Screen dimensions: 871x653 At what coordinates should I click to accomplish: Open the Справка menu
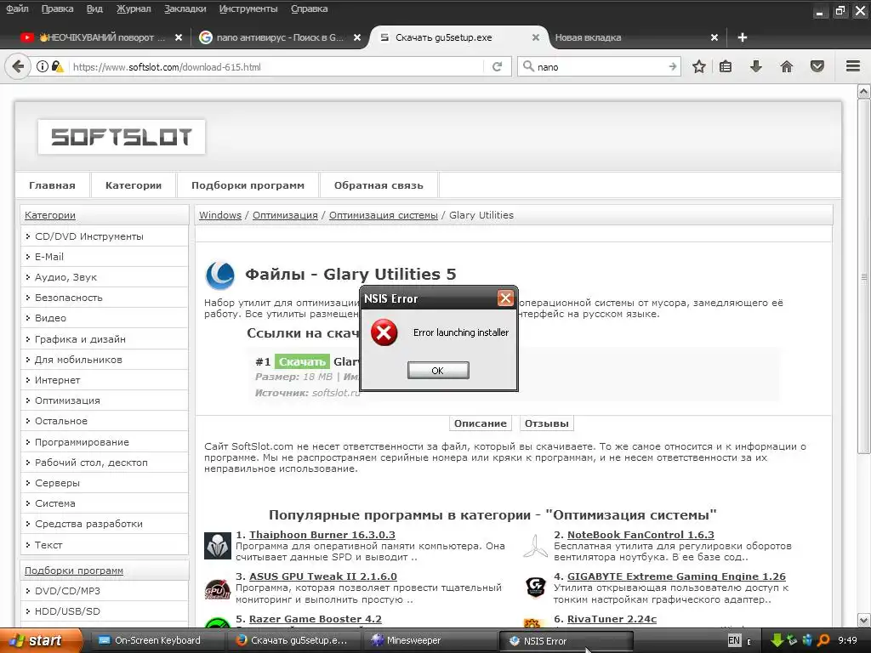(310, 9)
